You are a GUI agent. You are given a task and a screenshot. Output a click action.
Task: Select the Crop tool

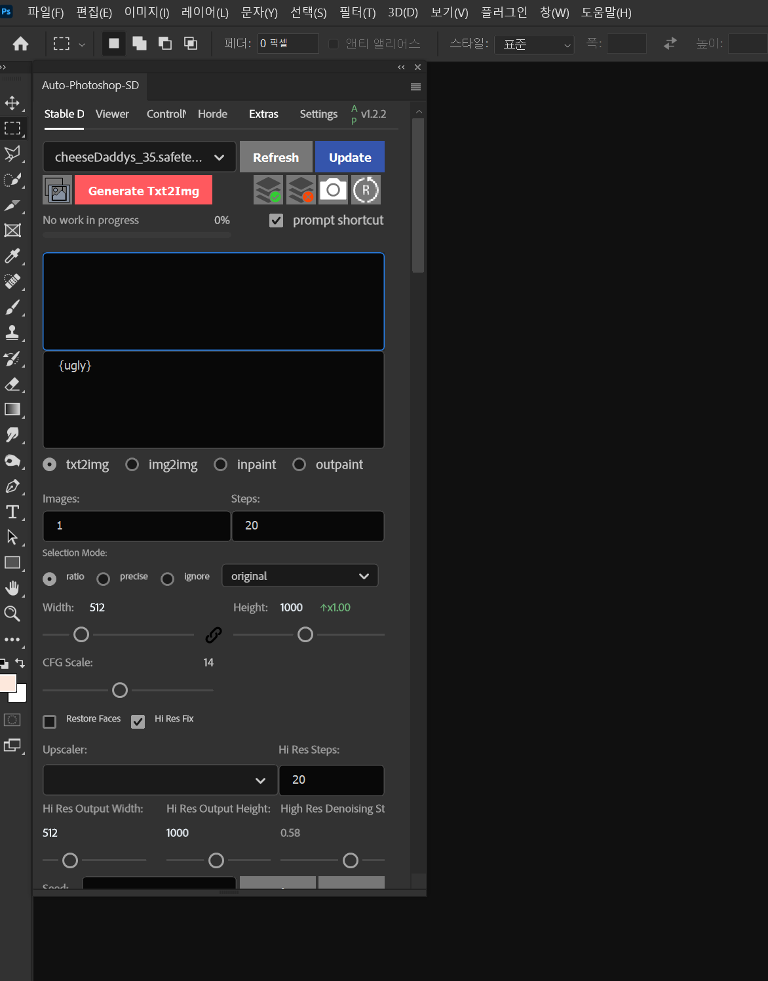coord(12,205)
